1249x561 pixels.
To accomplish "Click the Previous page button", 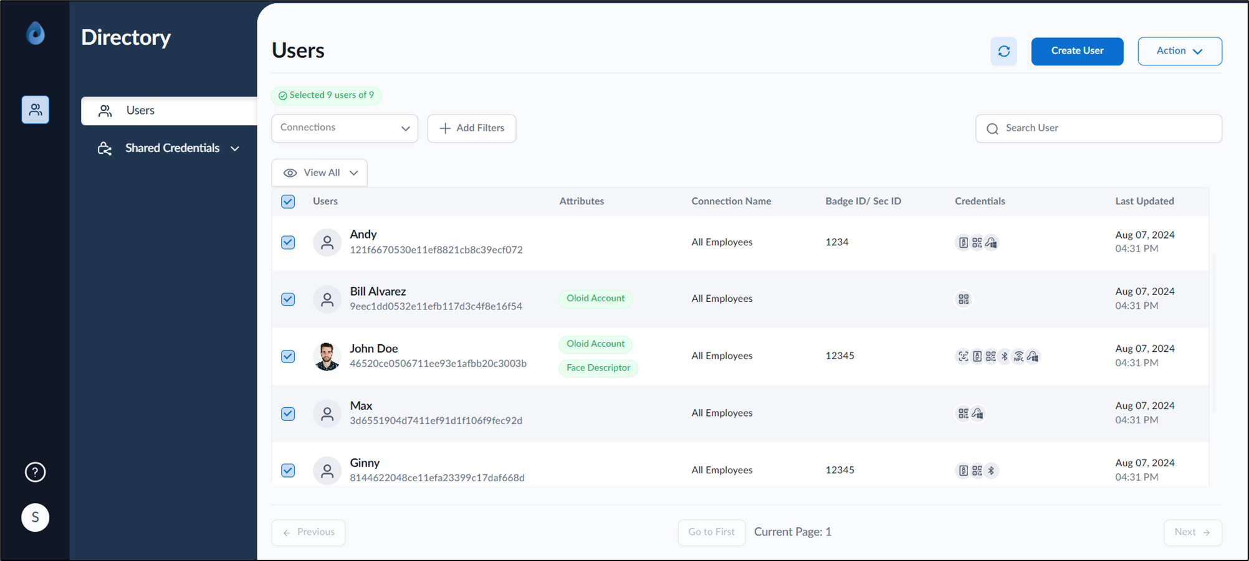I will tap(309, 532).
